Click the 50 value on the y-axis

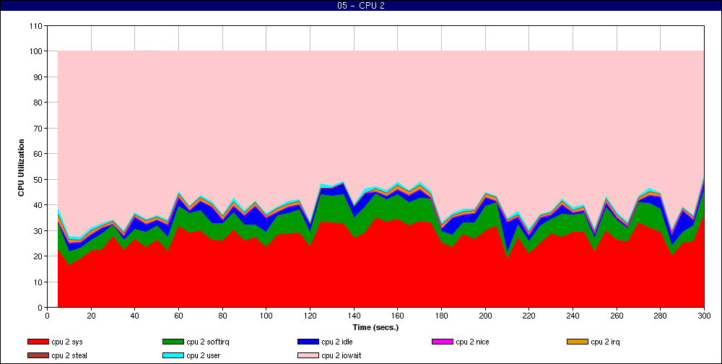pos(39,180)
